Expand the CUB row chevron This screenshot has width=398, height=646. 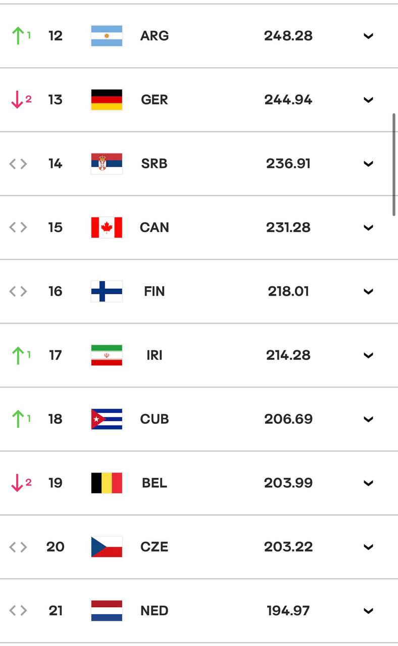[369, 419]
